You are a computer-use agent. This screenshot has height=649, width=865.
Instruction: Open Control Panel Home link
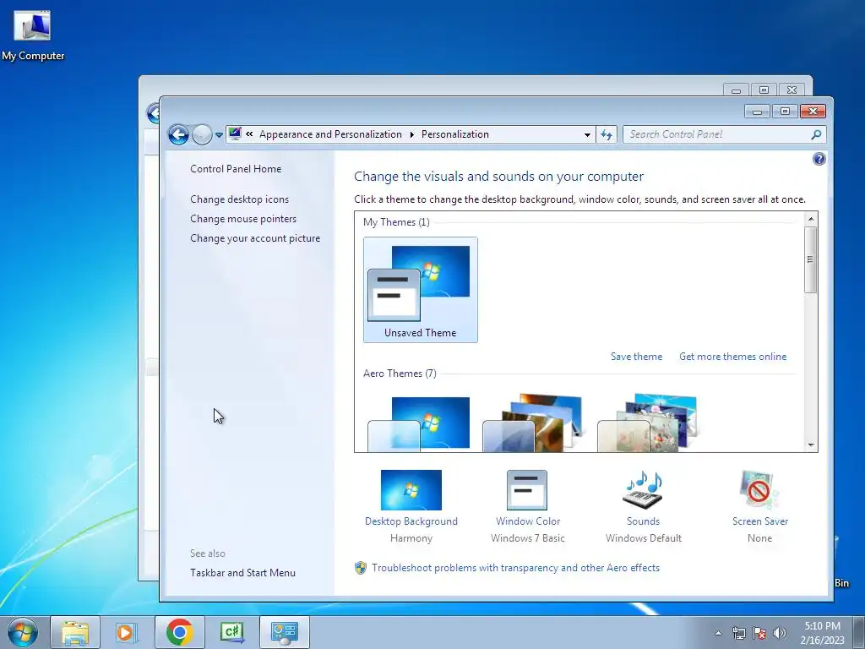(236, 169)
